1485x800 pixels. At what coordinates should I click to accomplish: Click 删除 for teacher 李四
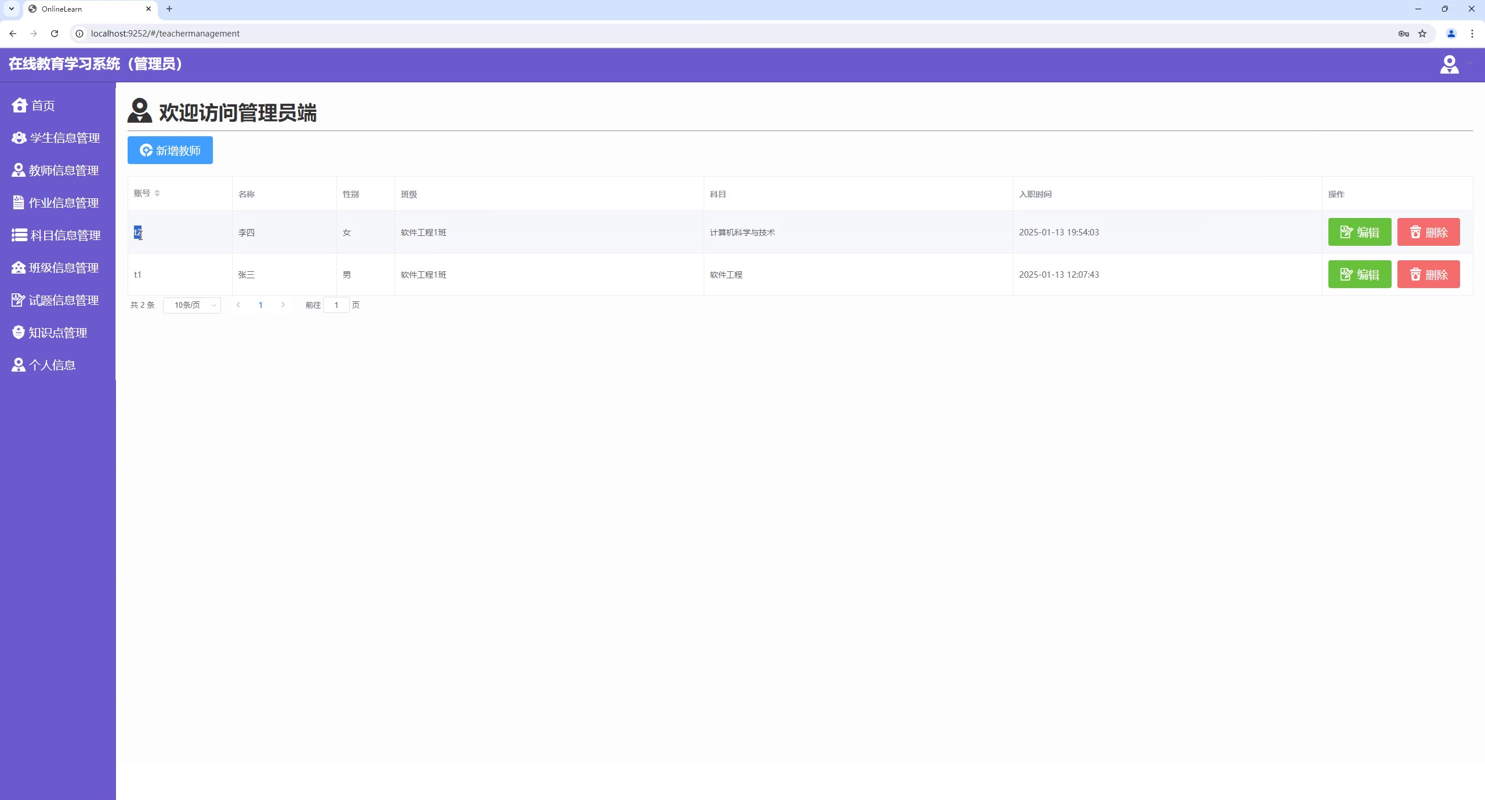click(1428, 232)
